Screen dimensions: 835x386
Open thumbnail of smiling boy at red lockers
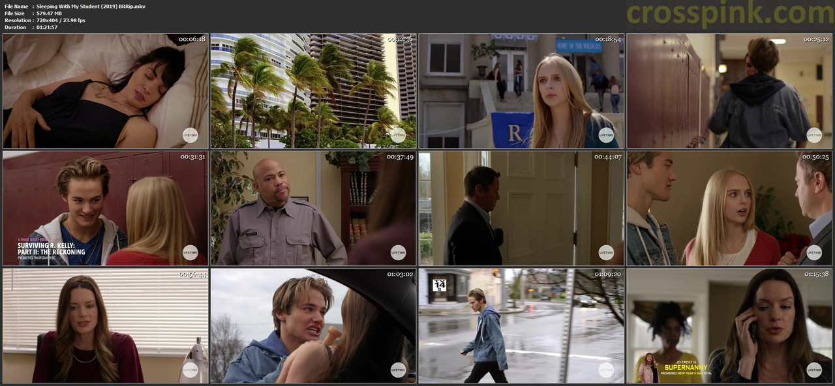tap(106, 208)
